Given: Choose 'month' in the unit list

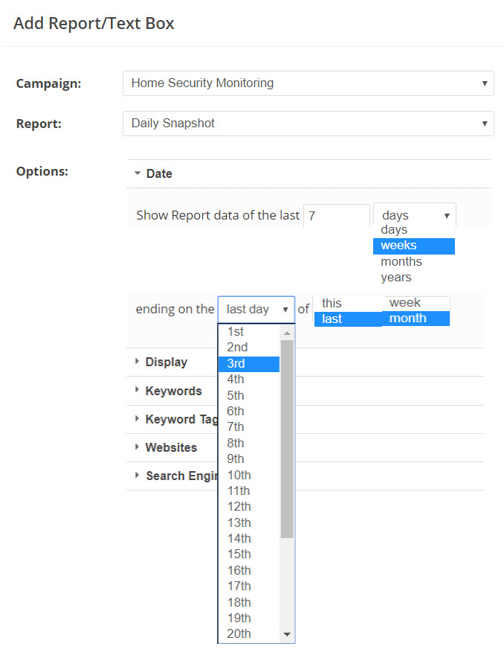Looking at the screenshot, I should pos(415,318).
